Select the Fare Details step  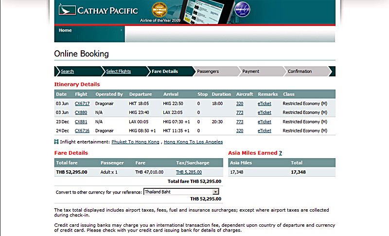165,72
